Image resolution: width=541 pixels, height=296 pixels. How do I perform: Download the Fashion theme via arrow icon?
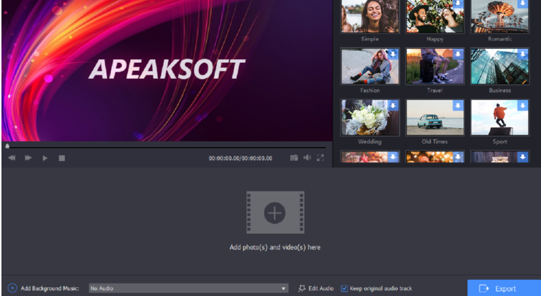393,54
